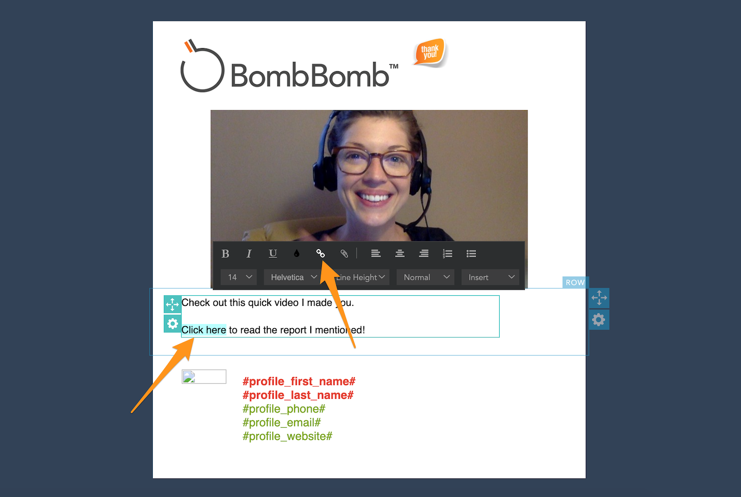The width and height of the screenshot is (741, 497).
Task: Select the ROW label tab
Action: click(575, 282)
